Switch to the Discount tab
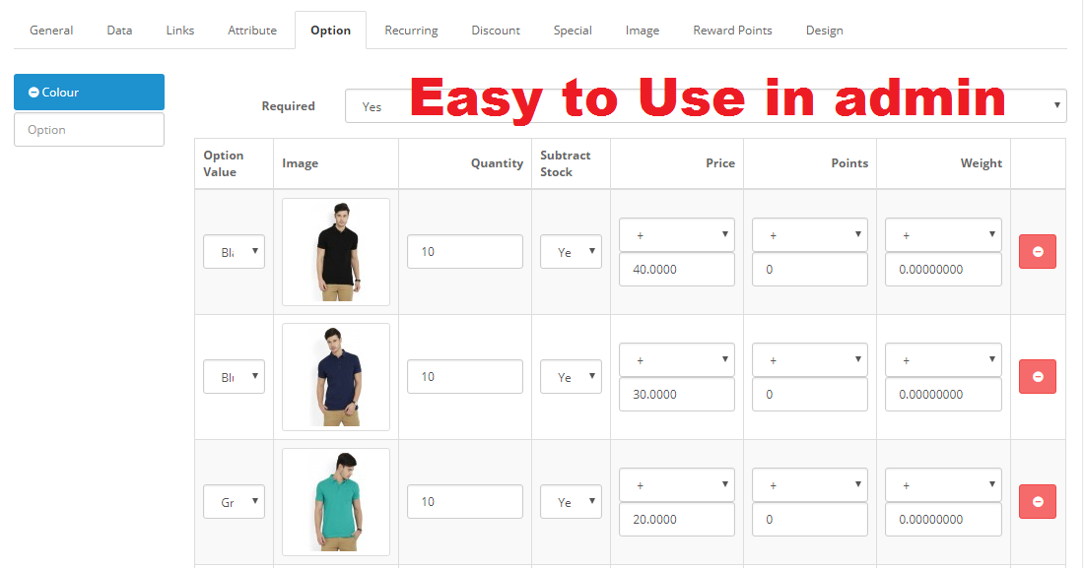 (x=496, y=31)
